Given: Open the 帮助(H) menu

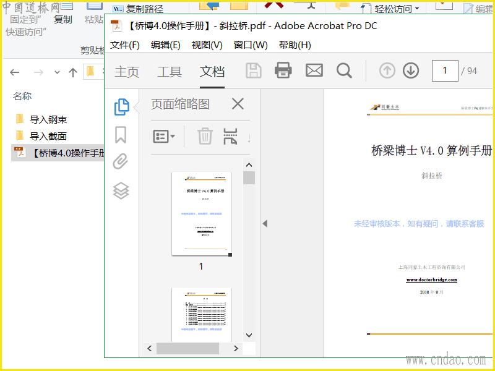Looking at the screenshot, I should pyautogui.click(x=295, y=45).
